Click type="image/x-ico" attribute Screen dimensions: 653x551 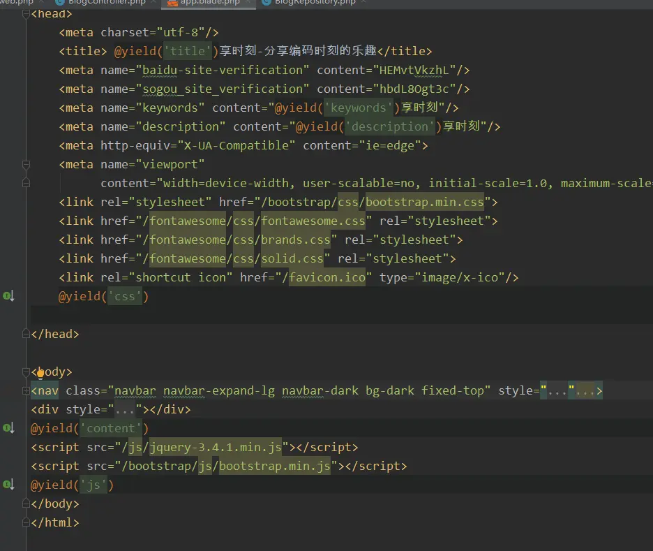click(442, 277)
